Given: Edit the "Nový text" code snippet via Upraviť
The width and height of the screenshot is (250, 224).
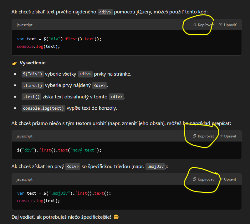Looking at the screenshot, I should tap(228, 136).
